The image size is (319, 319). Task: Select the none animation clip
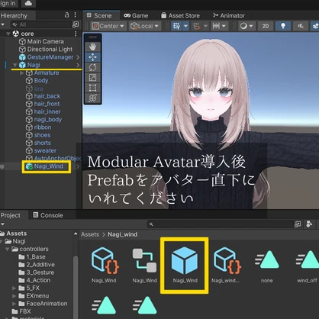click(266, 266)
